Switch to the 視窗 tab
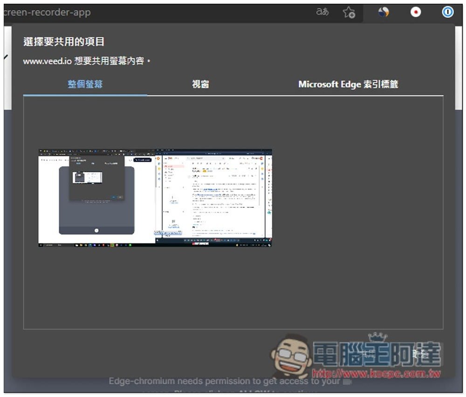 point(200,84)
